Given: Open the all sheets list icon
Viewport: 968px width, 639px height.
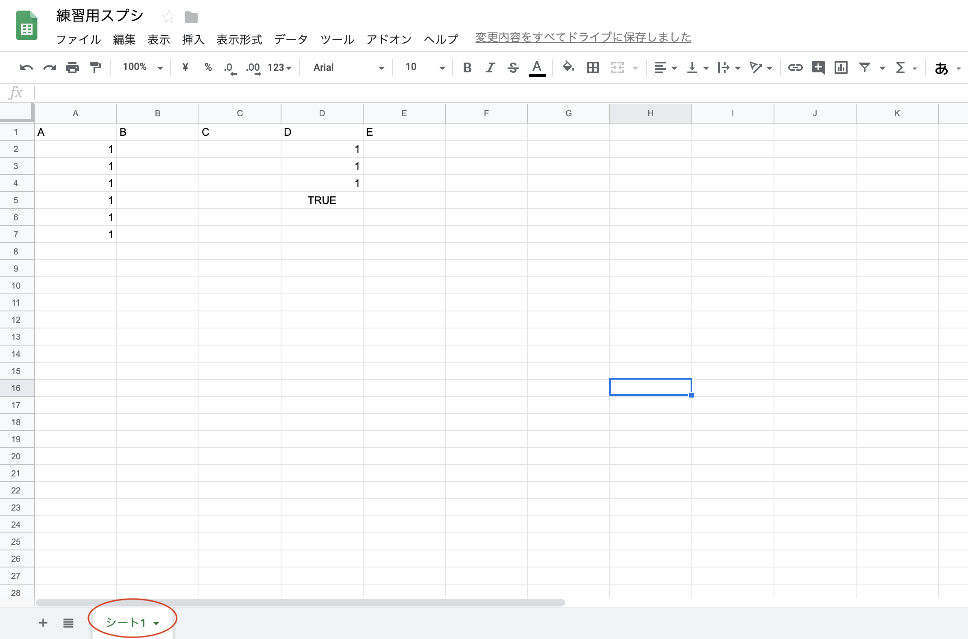Looking at the screenshot, I should [68, 623].
